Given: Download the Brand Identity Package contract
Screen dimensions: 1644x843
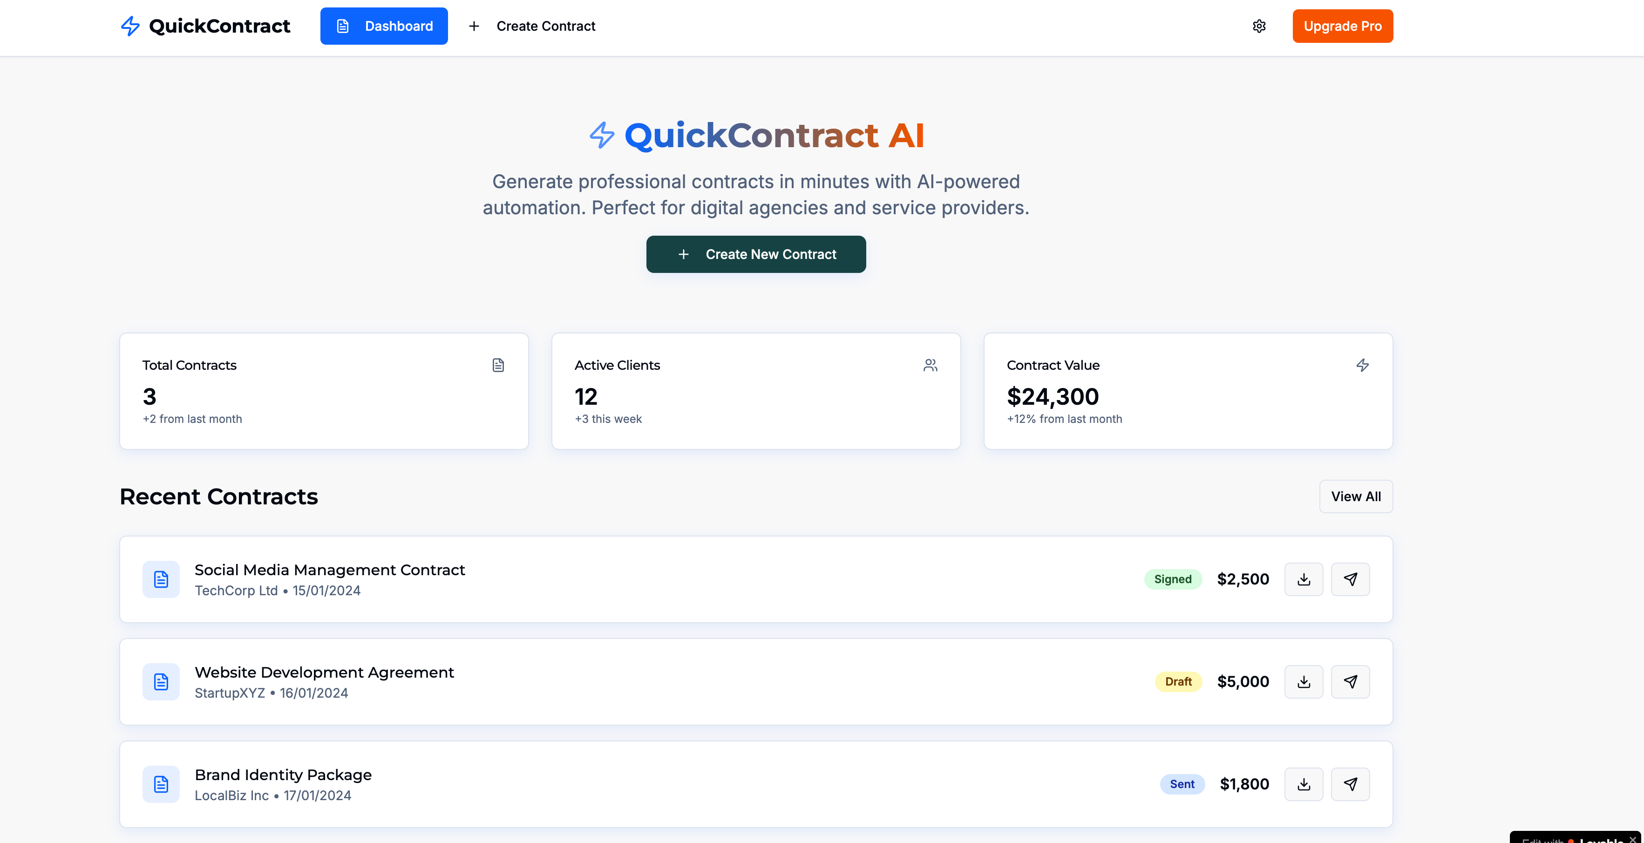Looking at the screenshot, I should pyautogui.click(x=1304, y=784).
